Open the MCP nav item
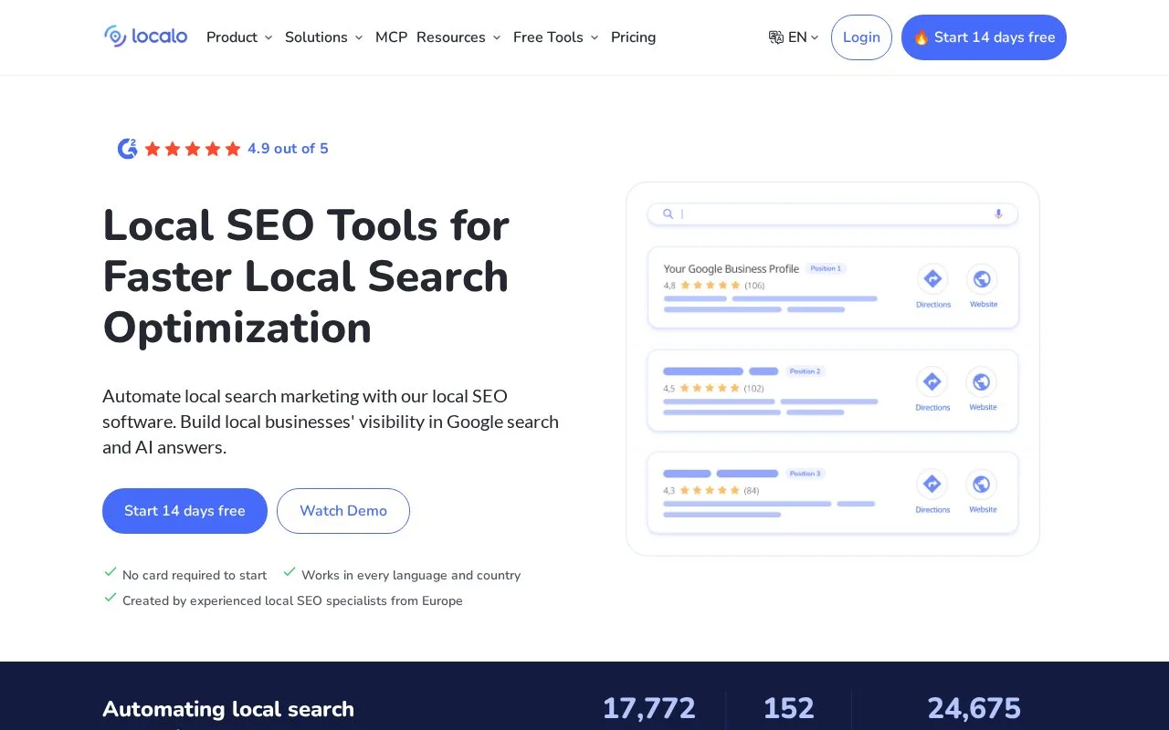 (392, 37)
